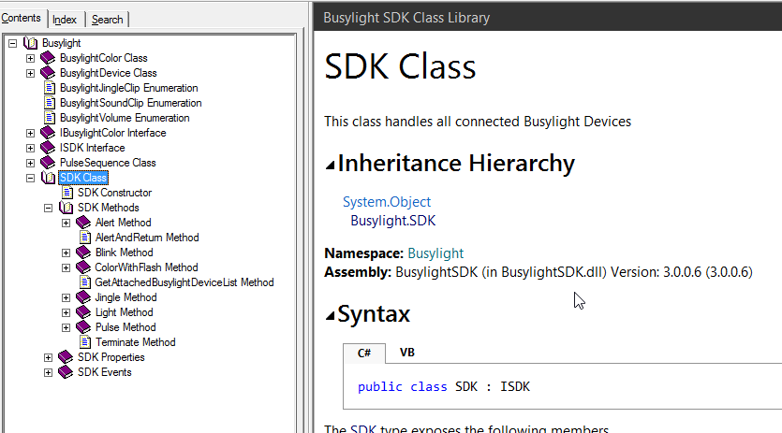Screen dimensions: 782x433
Task: Click the page icon beside BusylightVolume Enumeration
Action: 50,118
